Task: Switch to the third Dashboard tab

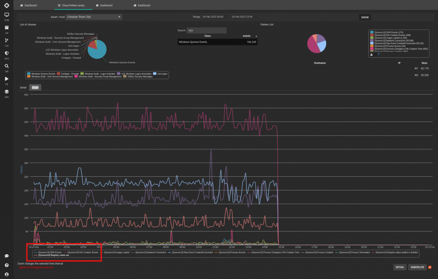Action: click(142, 5)
